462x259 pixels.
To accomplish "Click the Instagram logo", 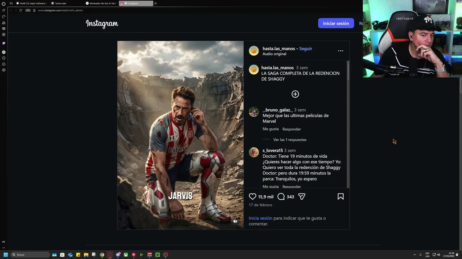I will coord(102,24).
